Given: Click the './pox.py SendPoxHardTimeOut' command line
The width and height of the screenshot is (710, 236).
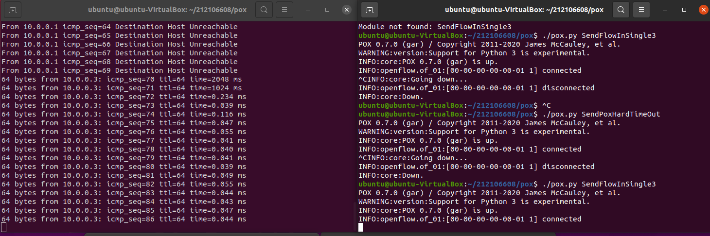Looking at the screenshot, I should [509, 114].
